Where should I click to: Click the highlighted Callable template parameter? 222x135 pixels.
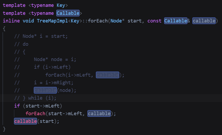pos(68,13)
